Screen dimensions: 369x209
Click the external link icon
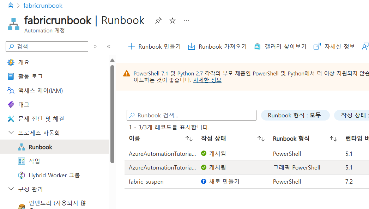[317, 46]
